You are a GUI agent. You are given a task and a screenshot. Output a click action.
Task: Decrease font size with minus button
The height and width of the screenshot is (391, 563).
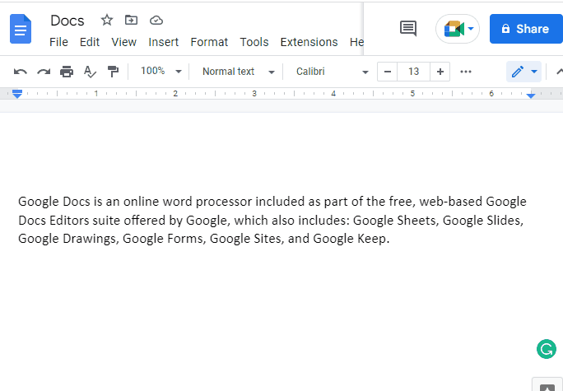(x=388, y=72)
